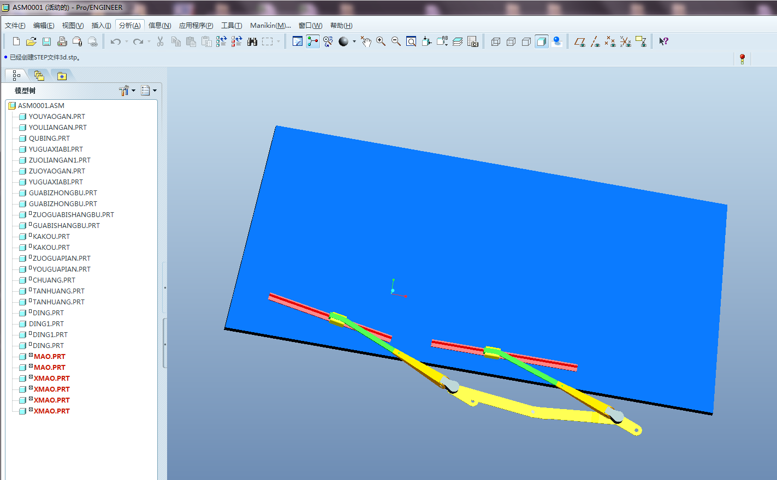Save the model with floppy disk icon
Viewport: 777px width, 480px height.
[x=46, y=41]
